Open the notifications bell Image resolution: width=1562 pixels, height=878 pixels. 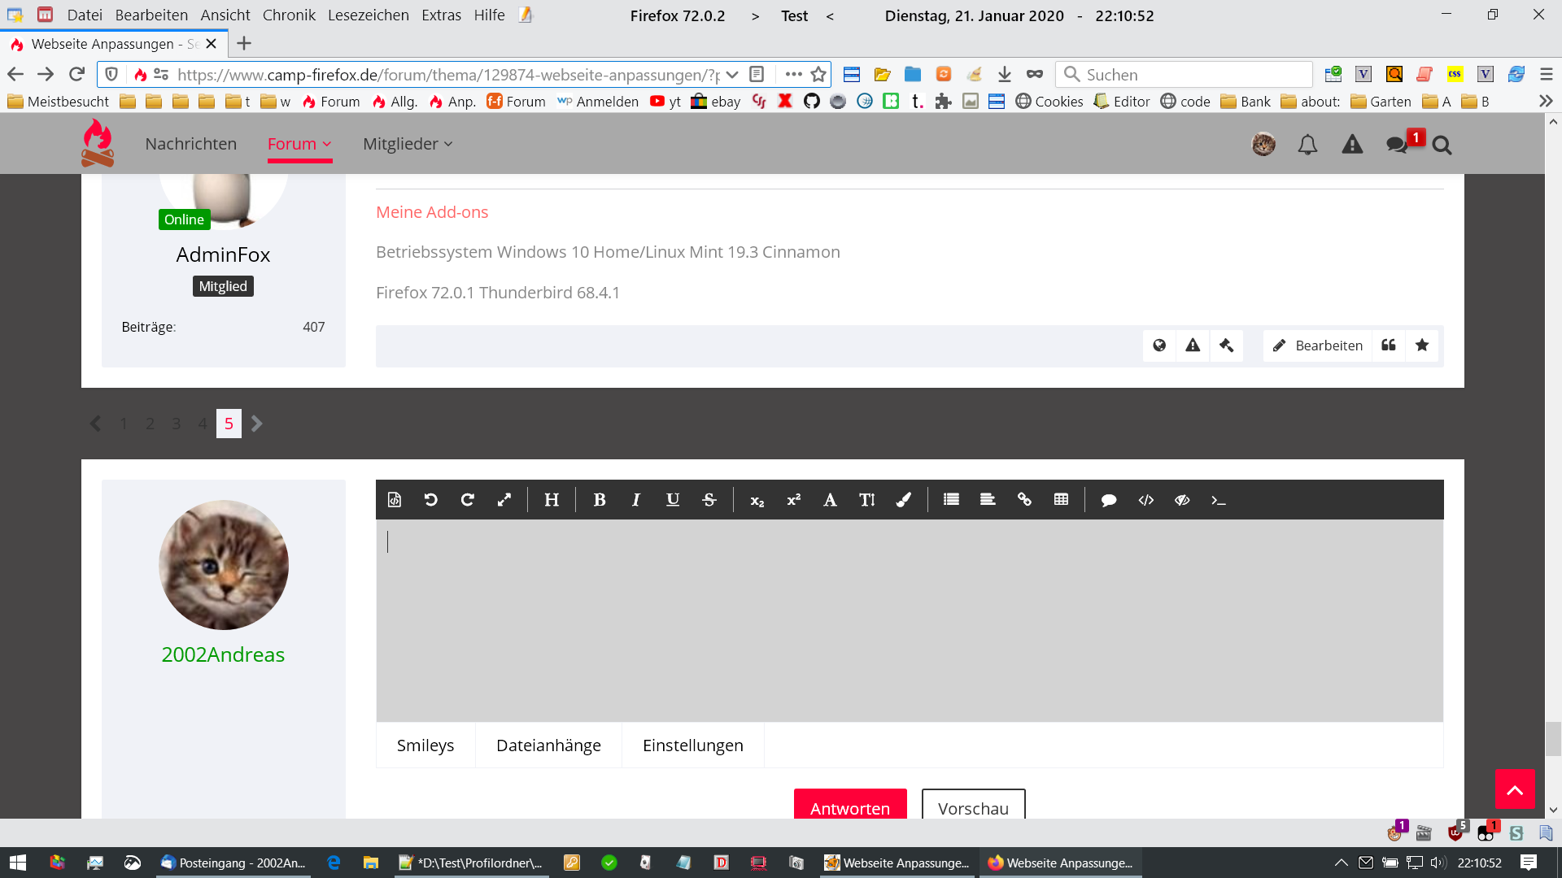click(x=1307, y=145)
